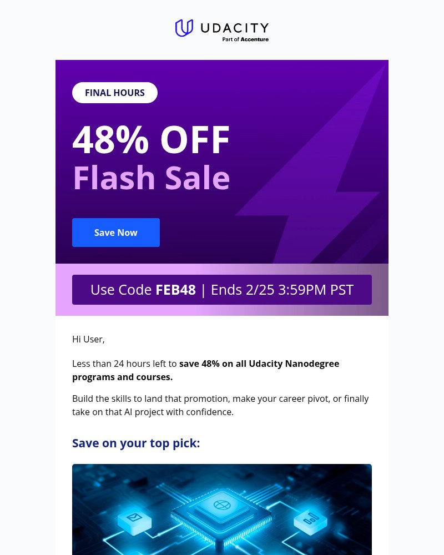Select the FINAL HOURS badge
The width and height of the screenshot is (444, 555).
115,93
